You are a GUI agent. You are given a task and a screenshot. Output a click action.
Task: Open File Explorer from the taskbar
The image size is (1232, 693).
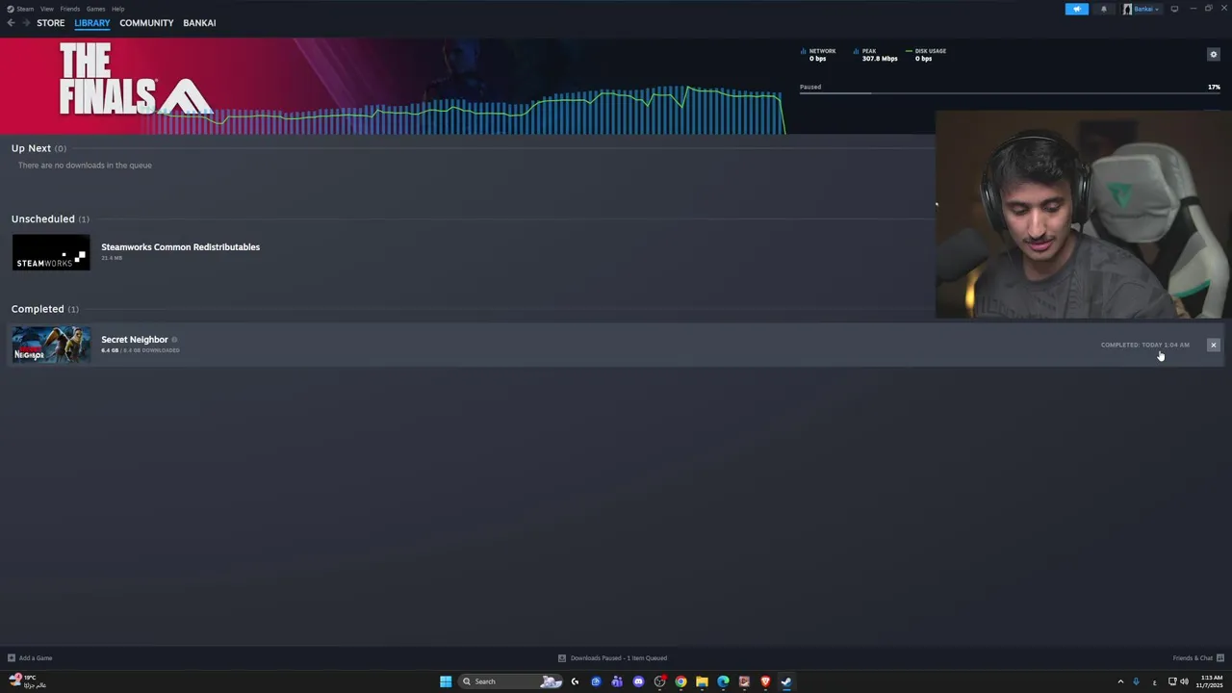[702, 681]
